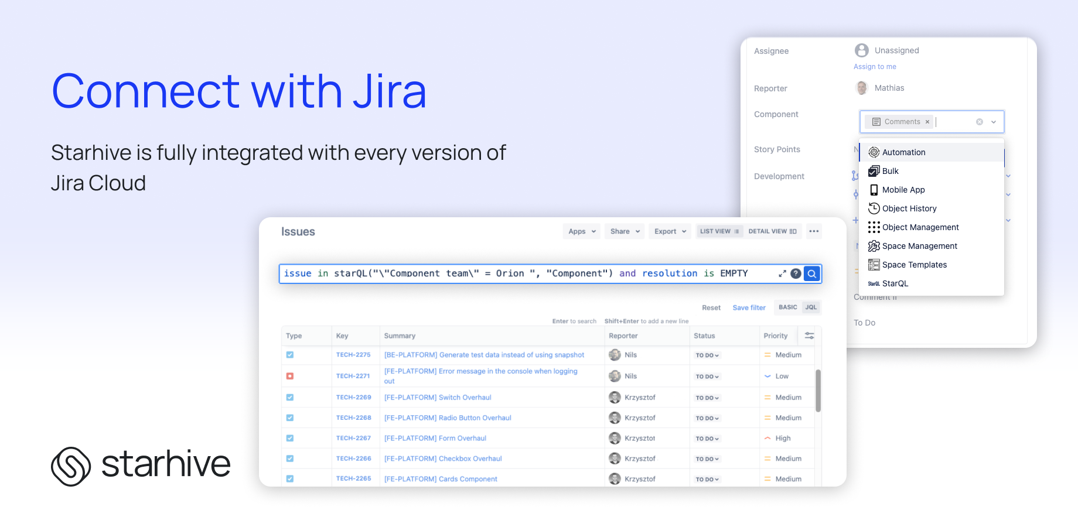
Task: Clear all values in the Component field
Action: pyautogui.click(x=980, y=122)
